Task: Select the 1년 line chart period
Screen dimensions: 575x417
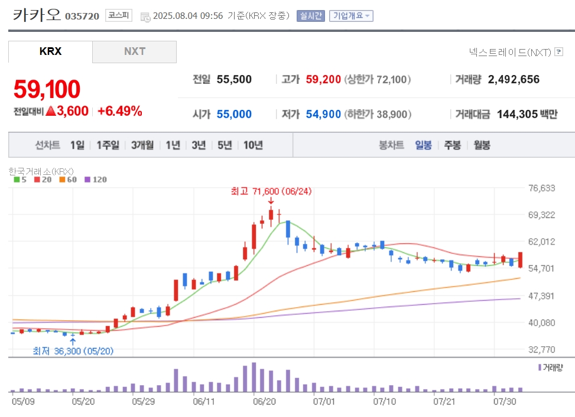Action: 173,145
